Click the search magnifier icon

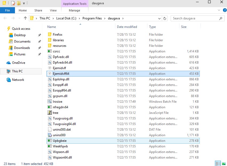pyautogui.click(x=221, y=18)
